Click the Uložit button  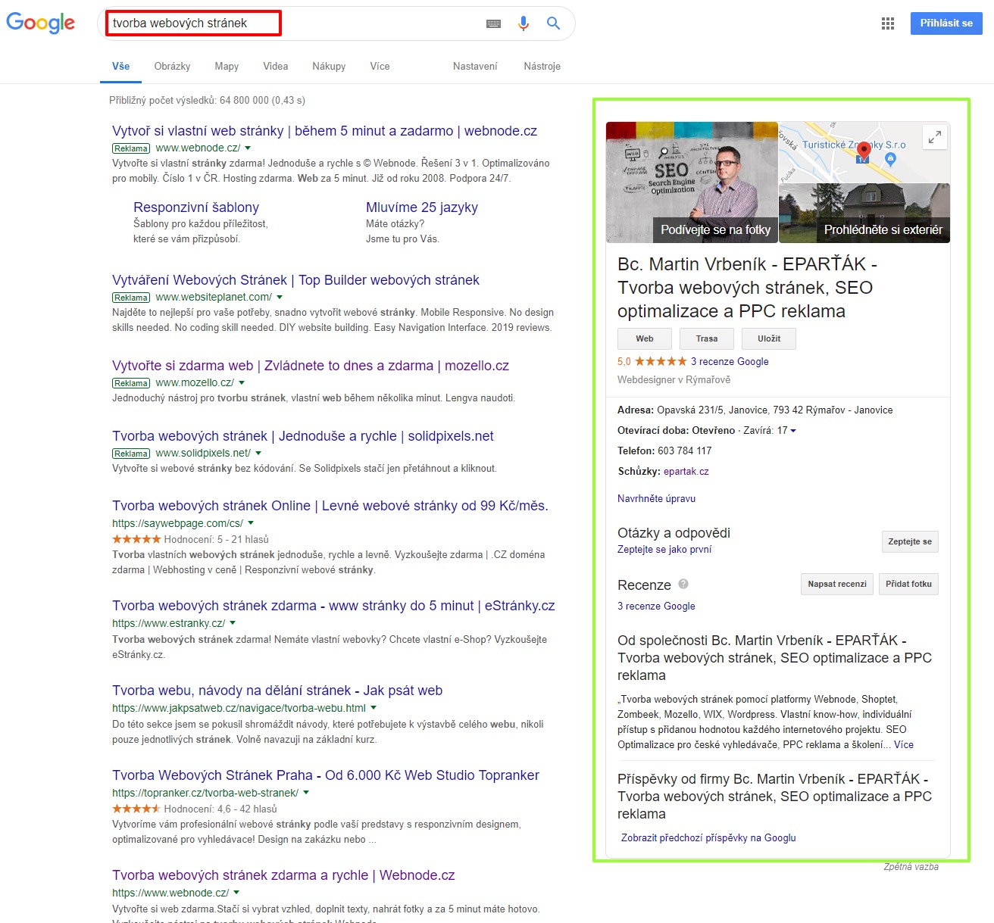[769, 338]
